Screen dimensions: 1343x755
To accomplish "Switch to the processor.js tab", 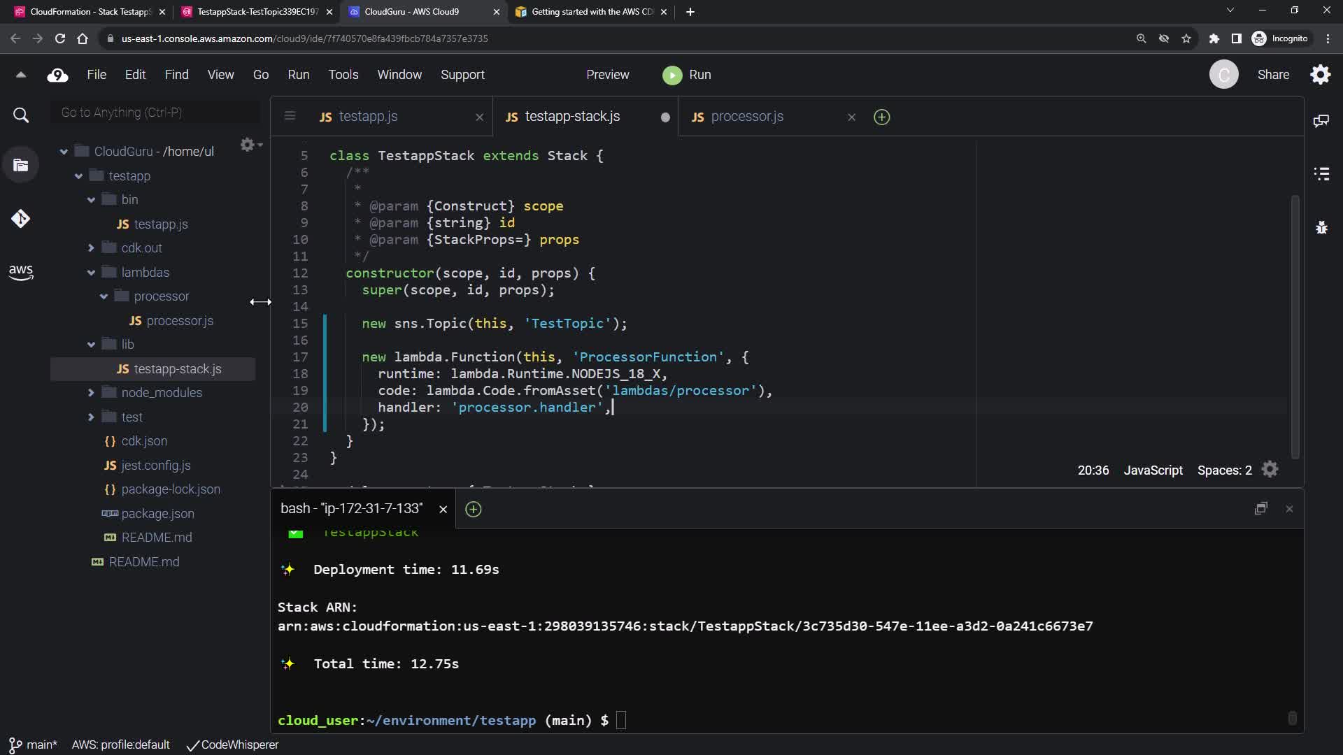I will tap(746, 117).
